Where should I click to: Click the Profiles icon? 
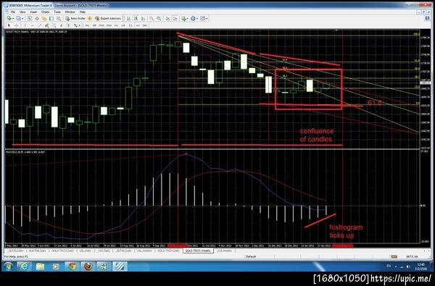18,18
